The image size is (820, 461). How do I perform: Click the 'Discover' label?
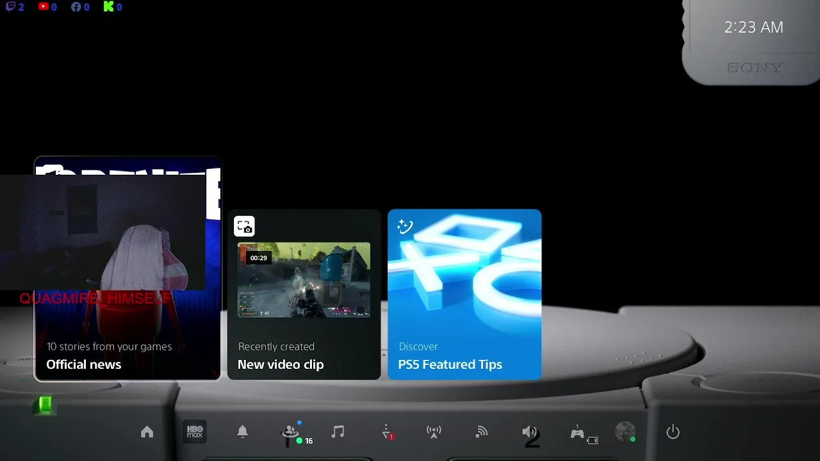coord(418,346)
